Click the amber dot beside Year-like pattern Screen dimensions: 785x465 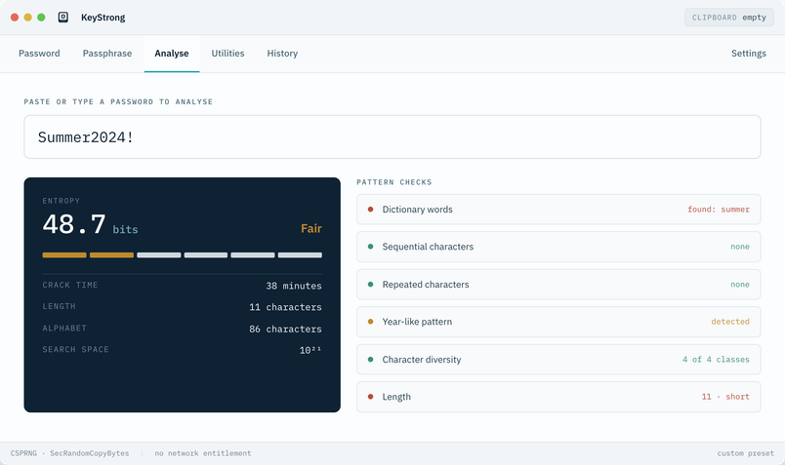(x=370, y=322)
